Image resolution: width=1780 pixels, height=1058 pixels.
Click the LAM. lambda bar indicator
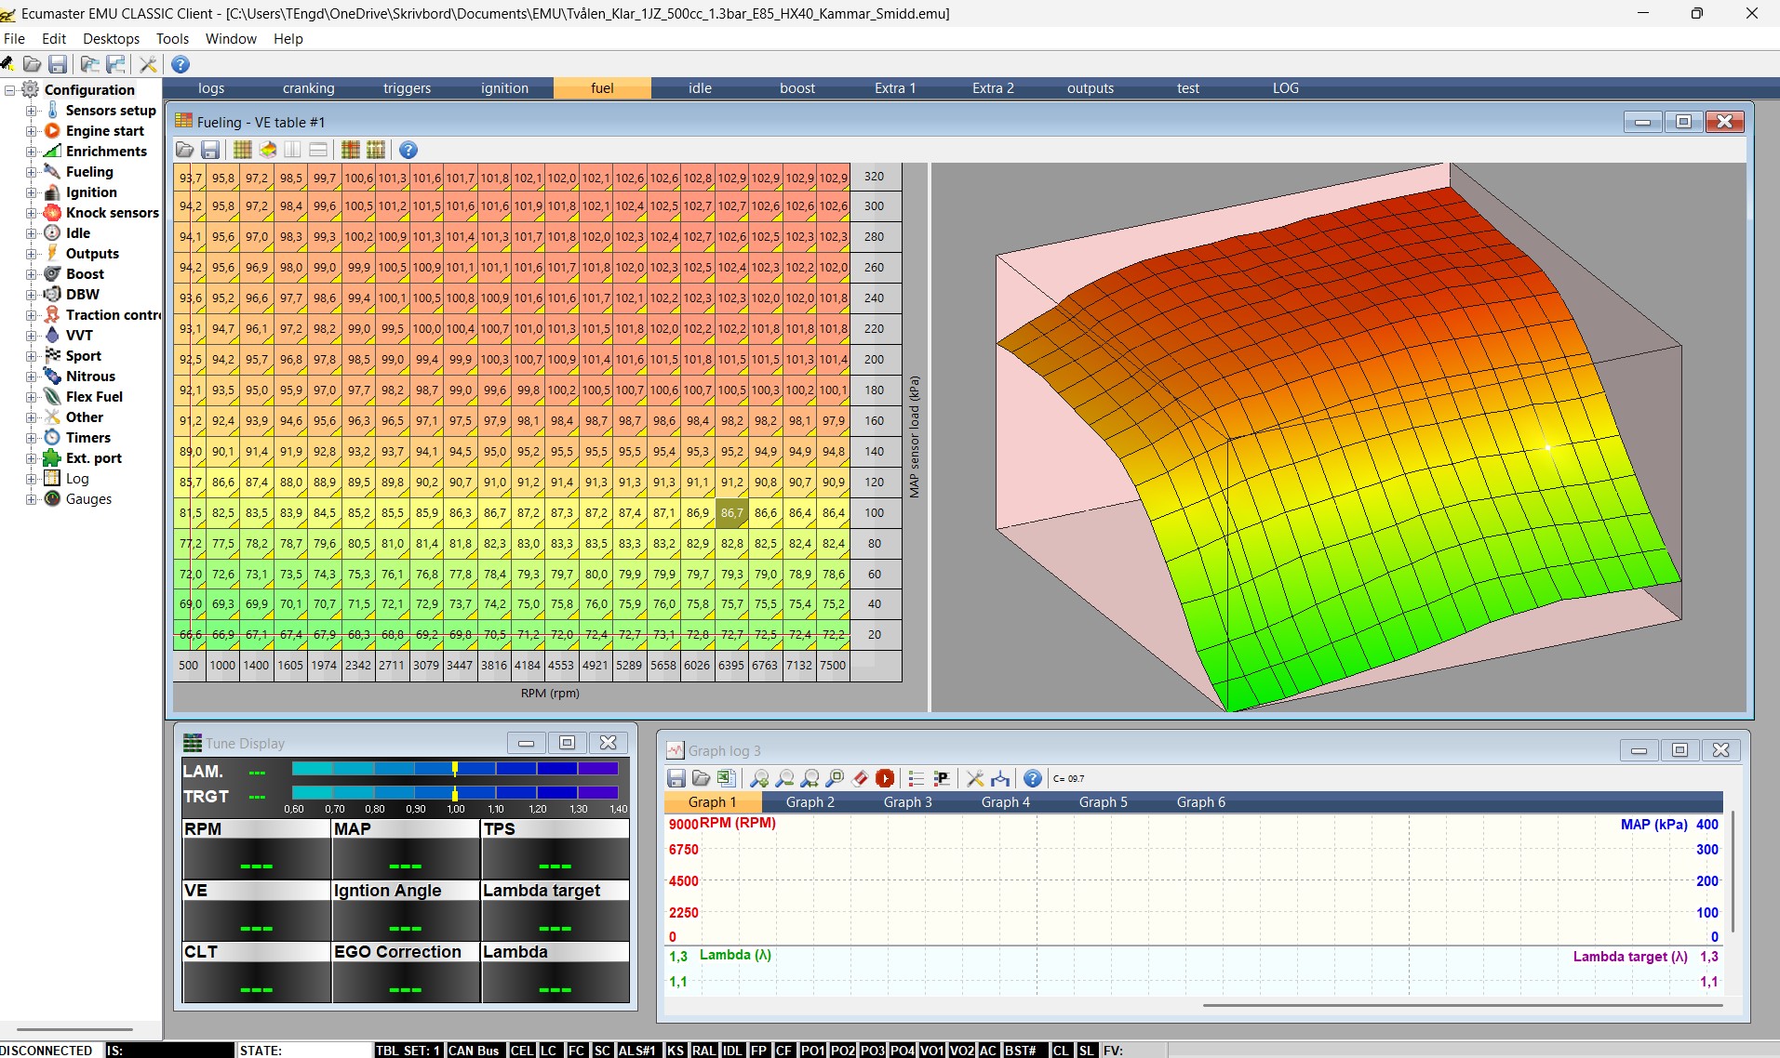point(455,769)
